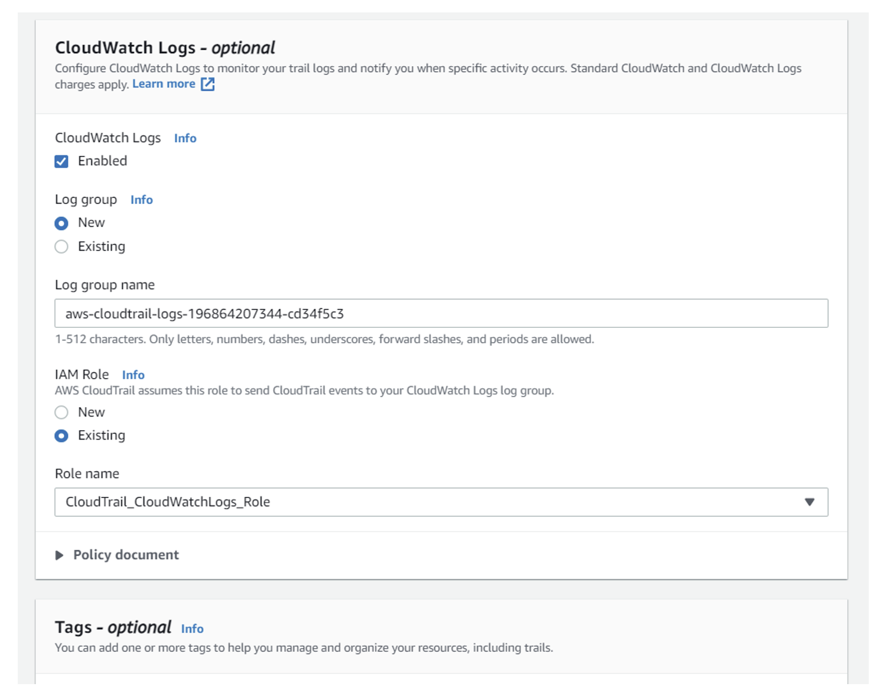The height and width of the screenshot is (693, 890).
Task: Click the Role name dropdown caret arrow
Action: point(809,502)
